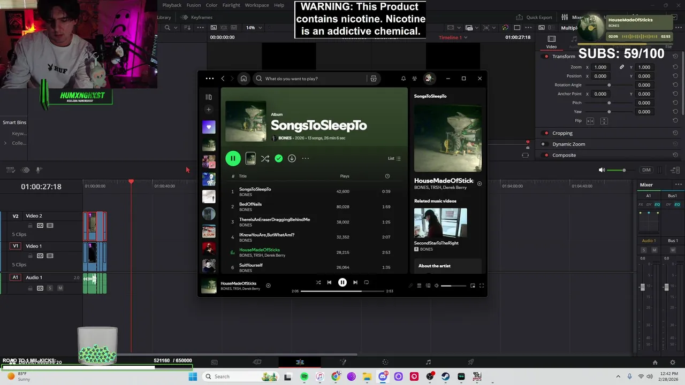Click the Spotify notification bell icon
Image resolution: width=685 pixels, height=385 pixels.
tap(404, 79)
